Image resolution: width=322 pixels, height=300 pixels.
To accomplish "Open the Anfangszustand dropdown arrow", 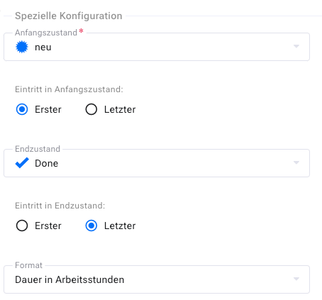I will coord(296,46).
